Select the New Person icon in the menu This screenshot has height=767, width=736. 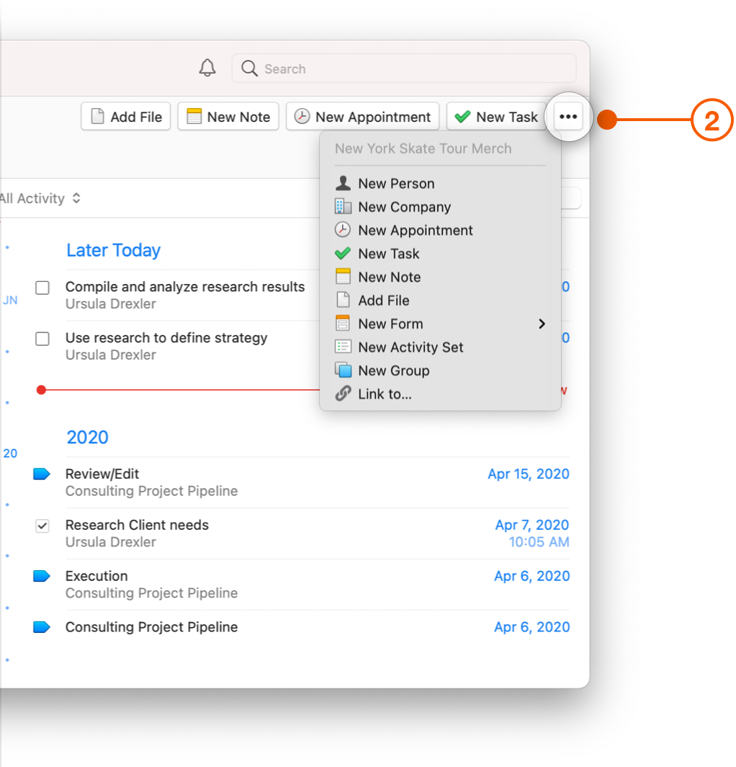pos(344,183)
